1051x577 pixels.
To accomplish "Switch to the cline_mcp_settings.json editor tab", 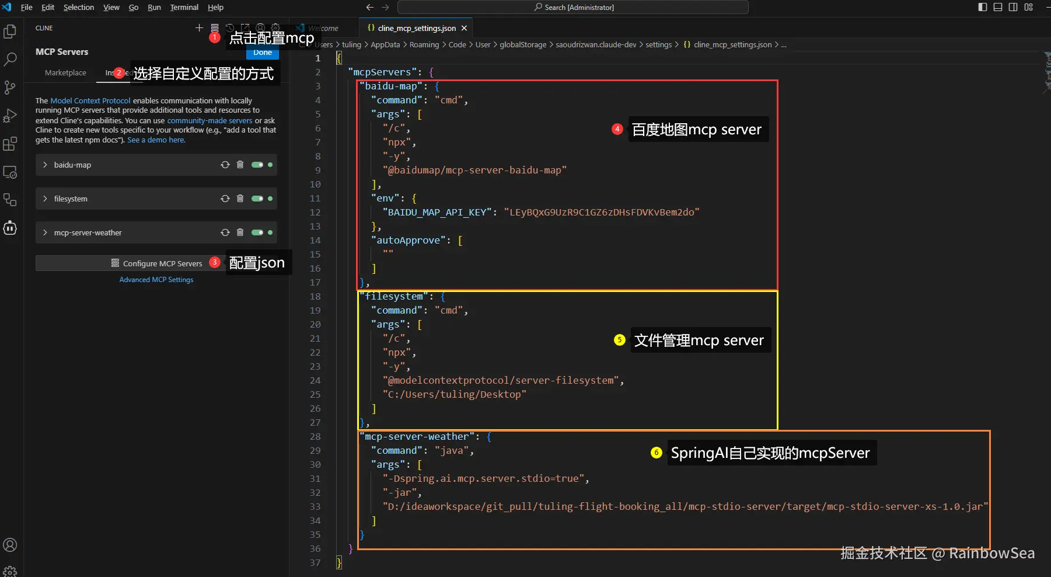I will coord(417,28).
